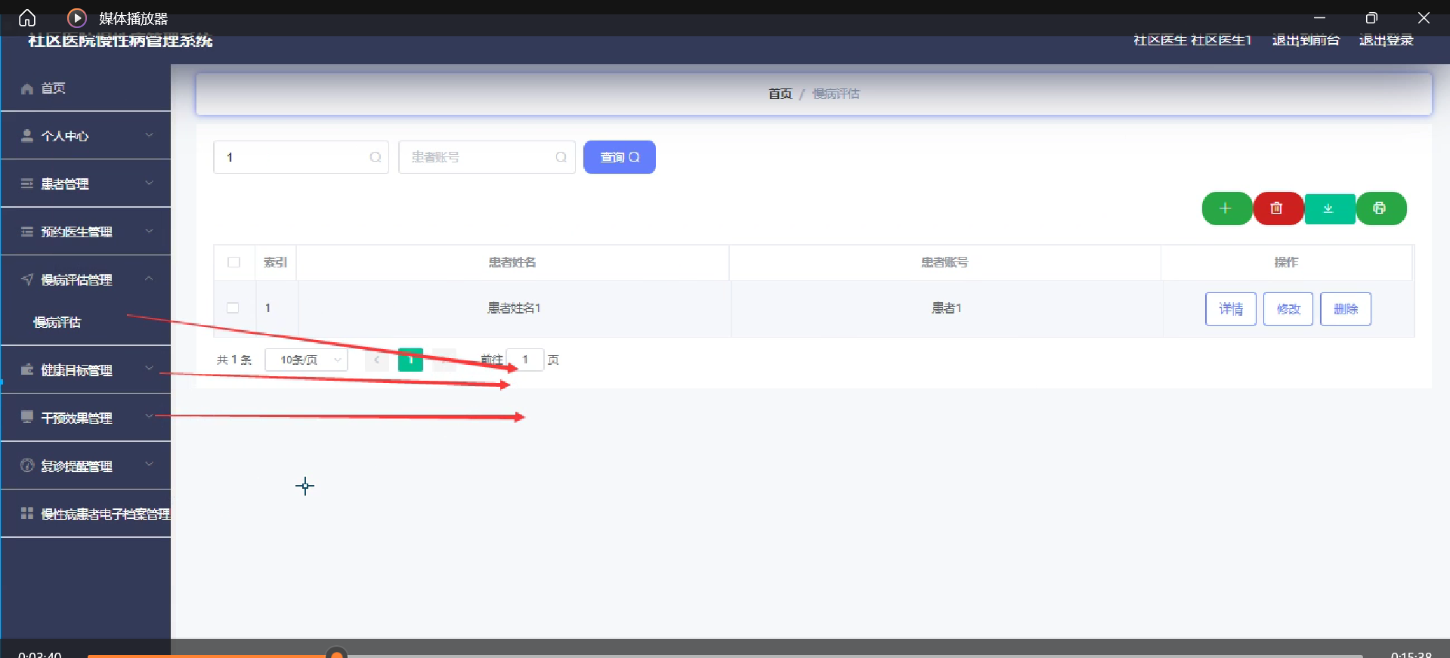
Task: Click search icon in first filter field
Action: (x=375, y=157)
